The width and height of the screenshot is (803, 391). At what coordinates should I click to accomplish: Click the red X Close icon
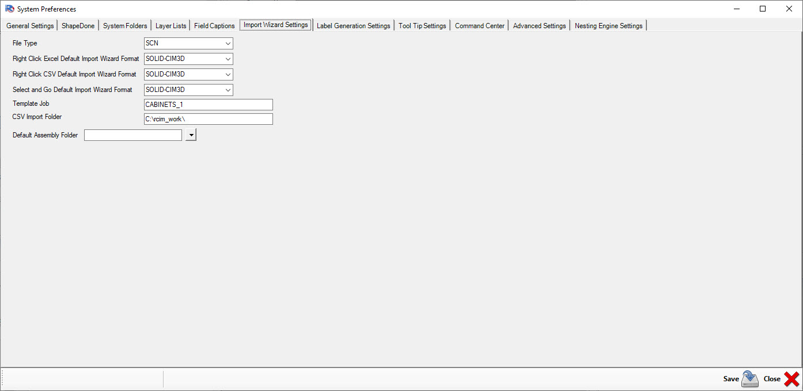pos(790,379)
